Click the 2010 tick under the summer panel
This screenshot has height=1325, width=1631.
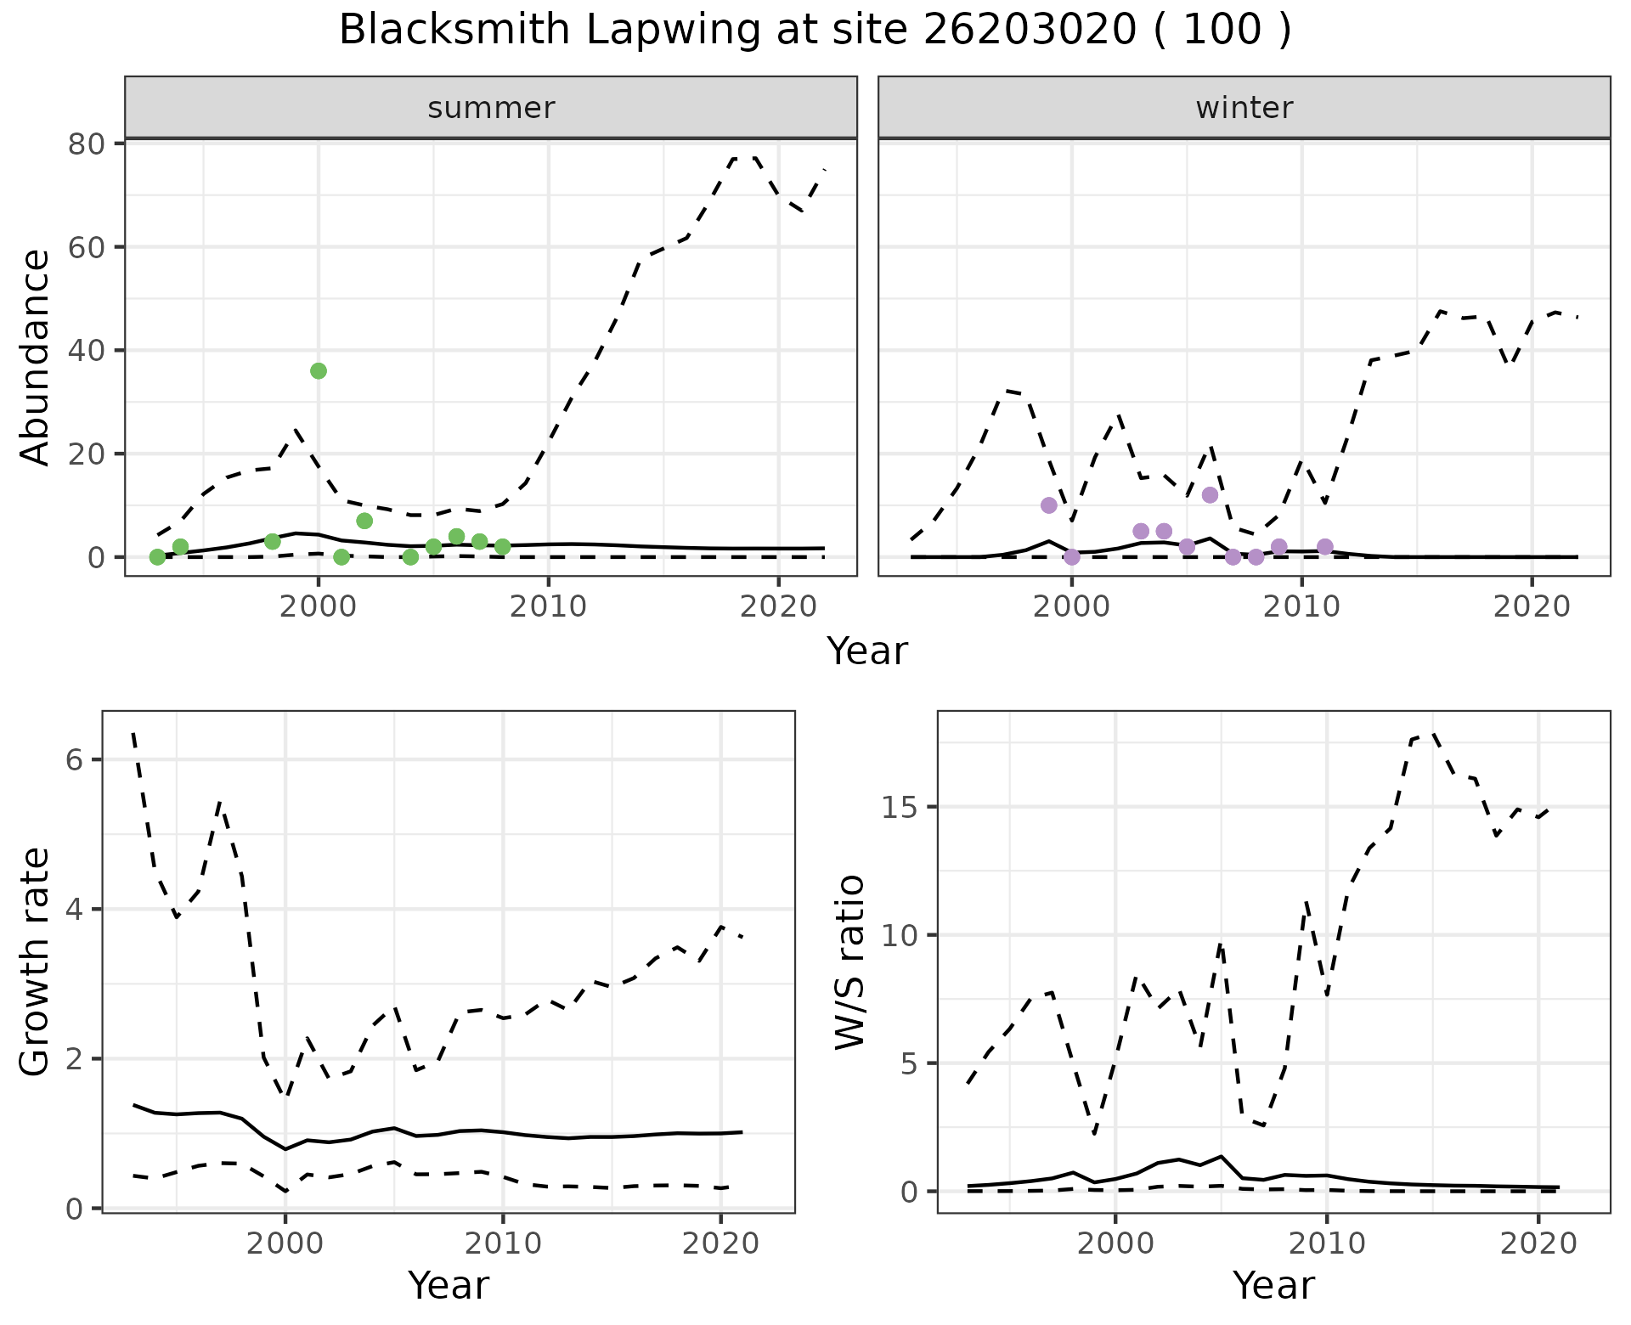(x=548, y=606)
